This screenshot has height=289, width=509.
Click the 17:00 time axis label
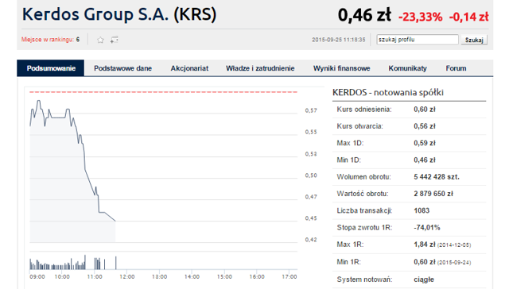tap(289, 276)
